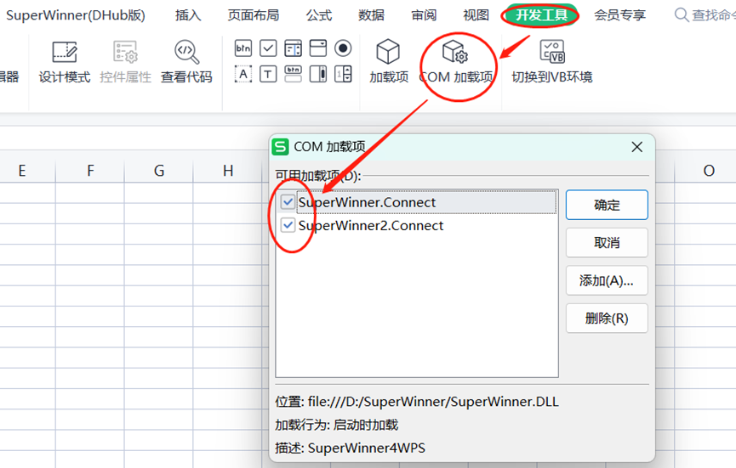
Task: Click 切换到VB环境 to switch to VB environment
Action: click(552, 62)
